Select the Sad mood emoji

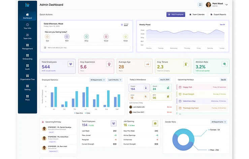(47, 36)
